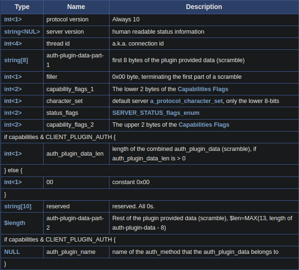This screenshot has height=270, width=299.
Task: Click the $length type link
Action: click(x=15, y=223)
